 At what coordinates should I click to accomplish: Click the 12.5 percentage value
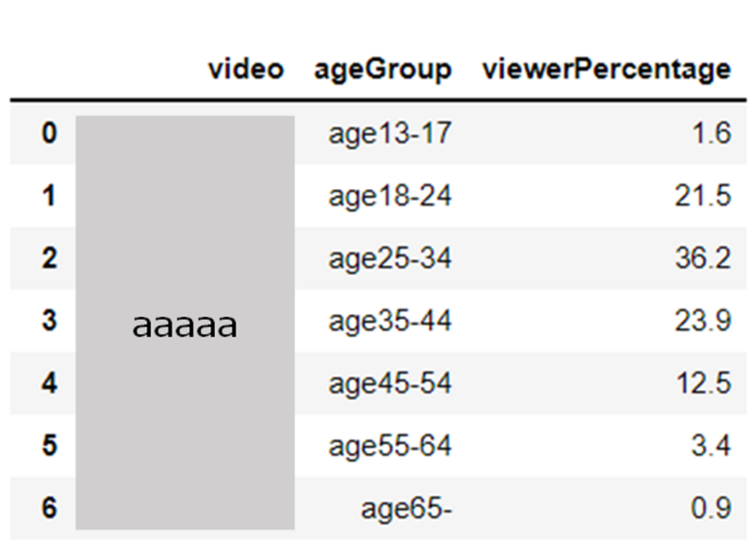(x=704, y=383)
